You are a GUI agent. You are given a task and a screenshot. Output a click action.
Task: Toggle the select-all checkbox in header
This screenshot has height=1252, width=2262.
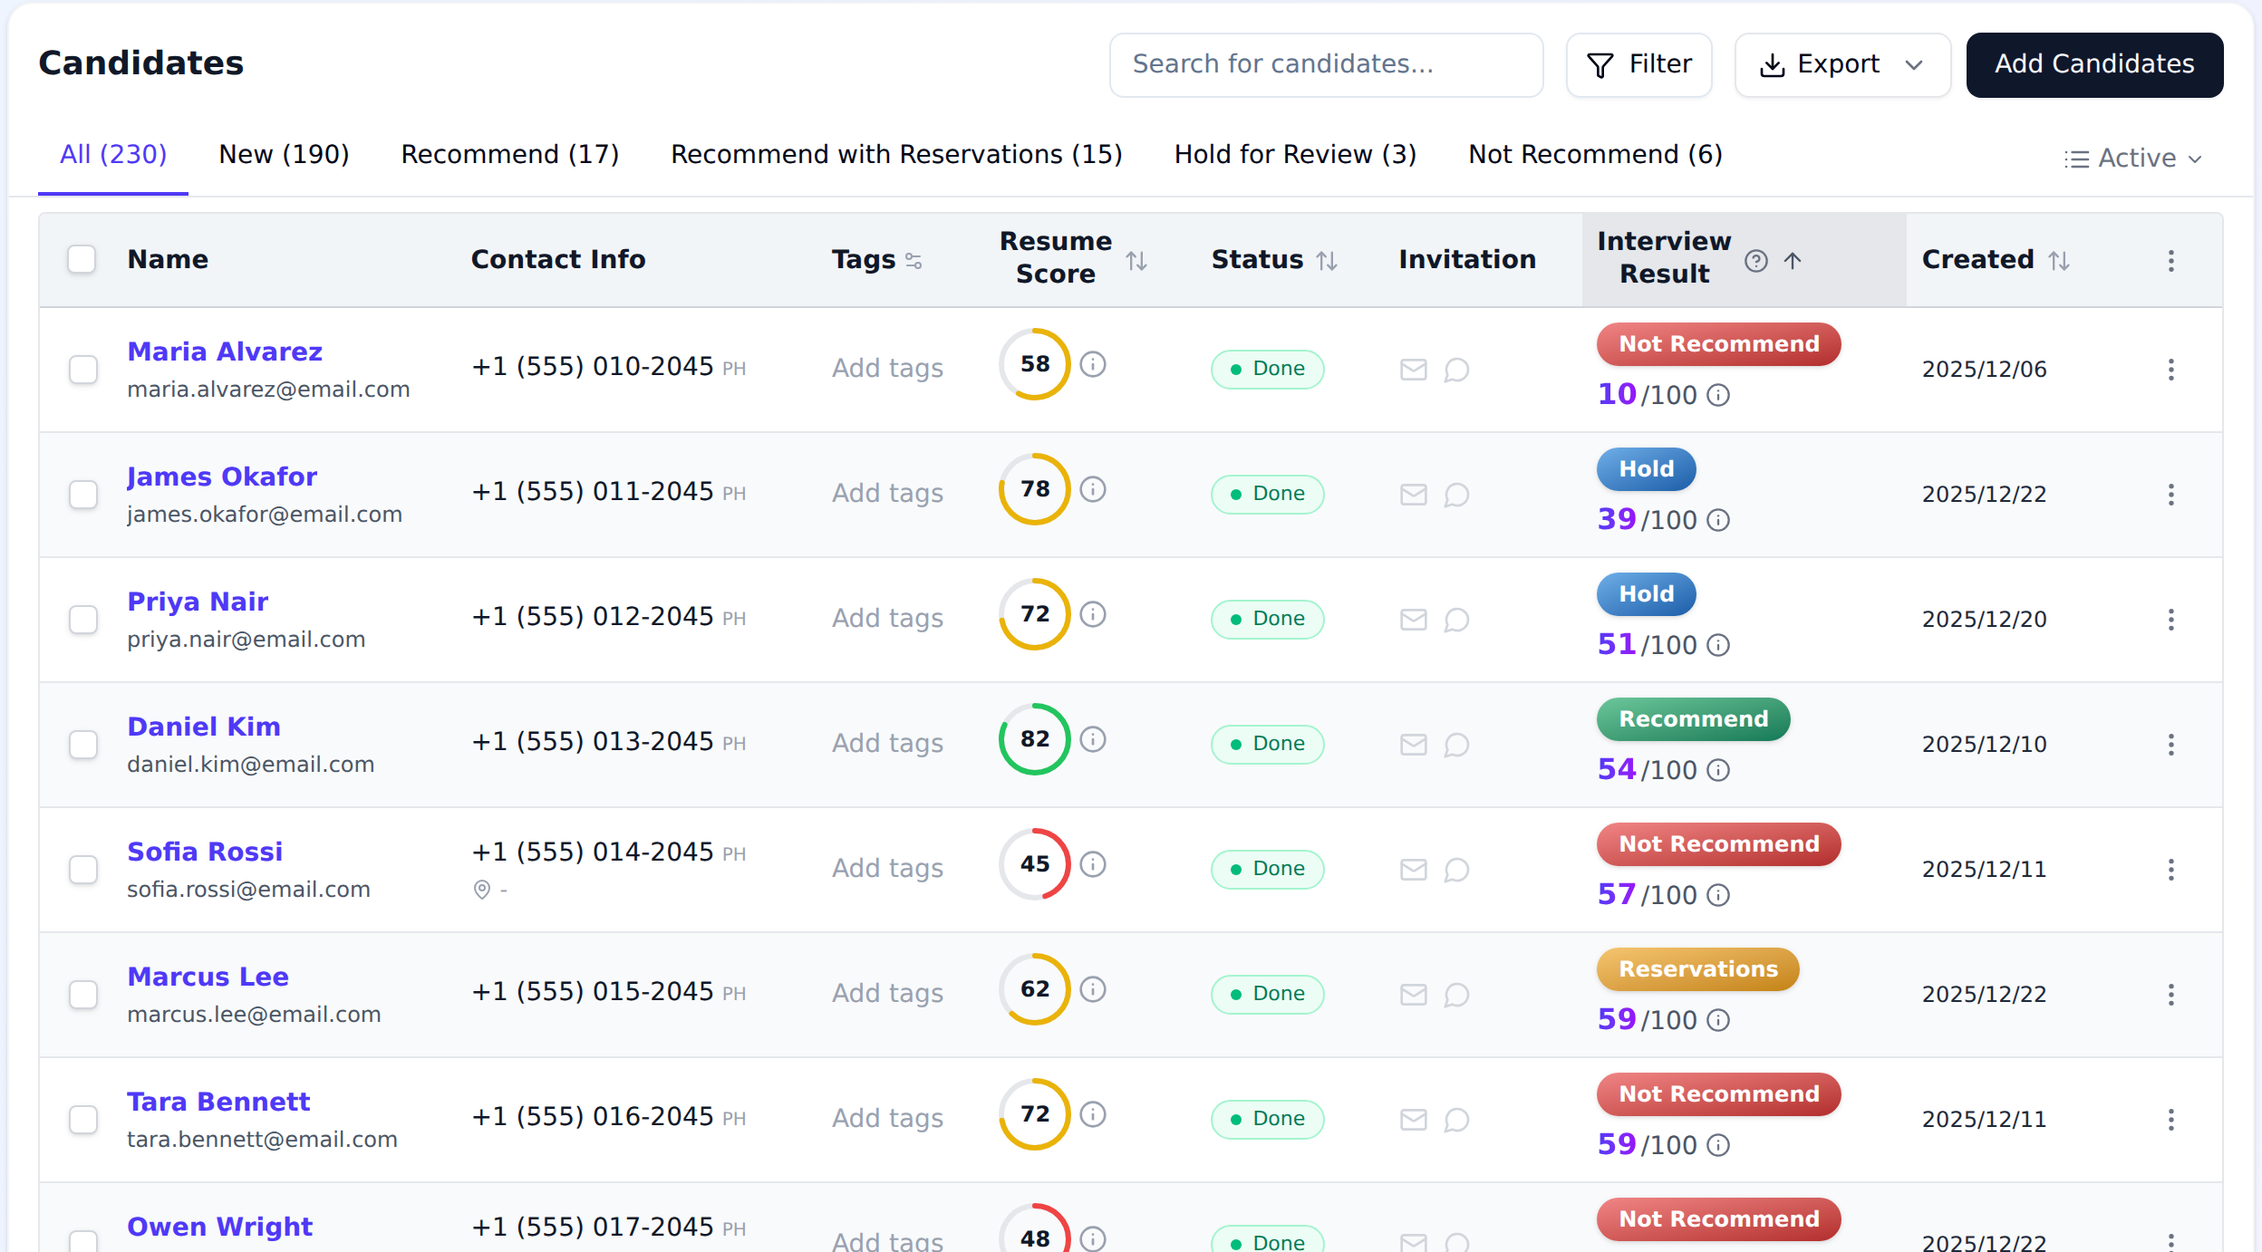[82, 259]
